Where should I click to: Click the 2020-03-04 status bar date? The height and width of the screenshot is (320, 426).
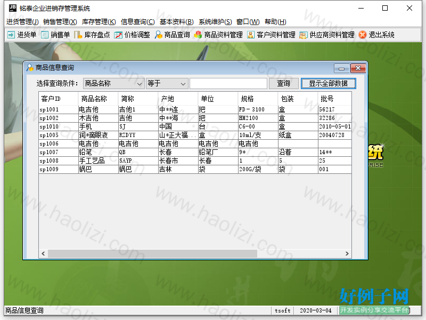coord(315,310)
